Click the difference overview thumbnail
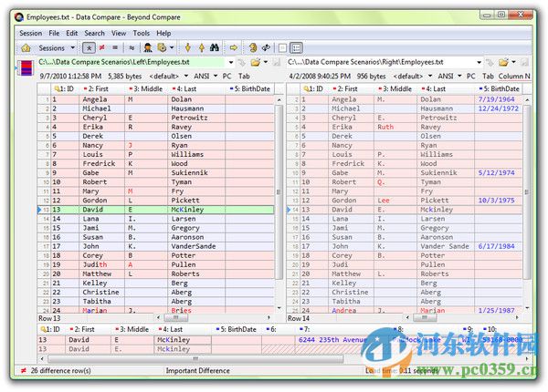The height and width of the screenshot is (392, 548). pos(26,67)
